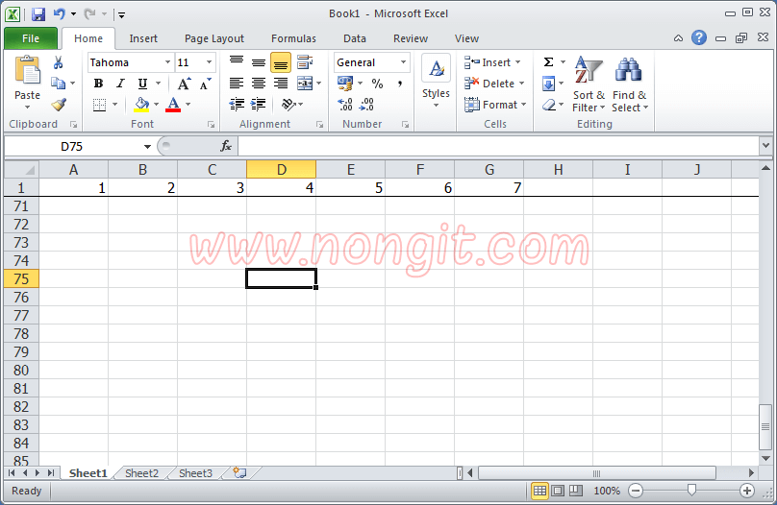Screen dimensions: 777x505
Task: Open the Tahoma font name dropdown
Action: 167,62
